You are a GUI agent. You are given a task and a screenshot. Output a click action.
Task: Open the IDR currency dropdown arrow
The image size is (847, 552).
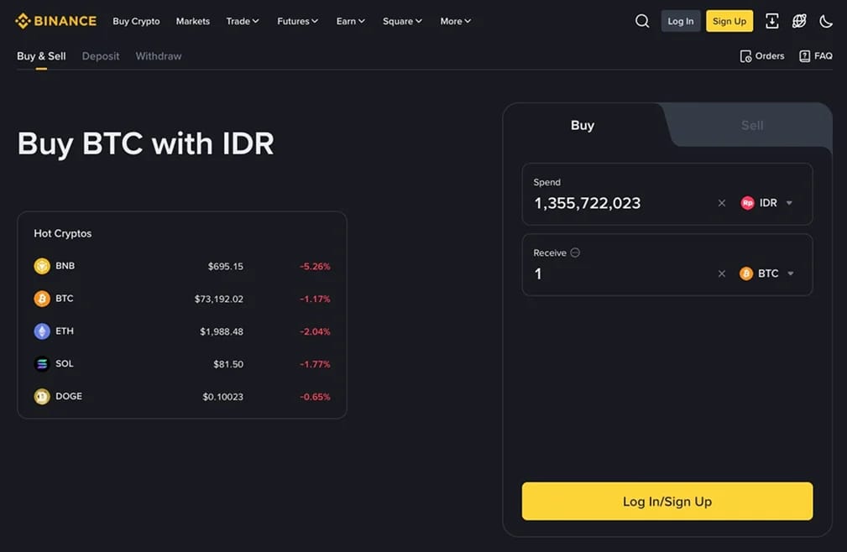click(x=789, y=203)
